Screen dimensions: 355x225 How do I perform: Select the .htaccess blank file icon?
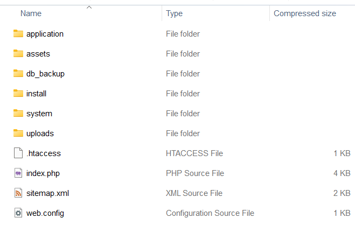[x=18, y=153]
